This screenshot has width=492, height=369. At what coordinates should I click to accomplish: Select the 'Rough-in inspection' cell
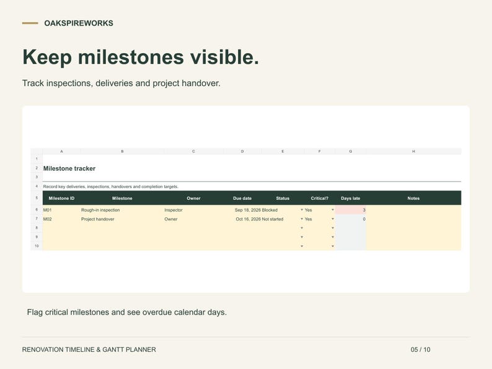click(x=122, y=210)
